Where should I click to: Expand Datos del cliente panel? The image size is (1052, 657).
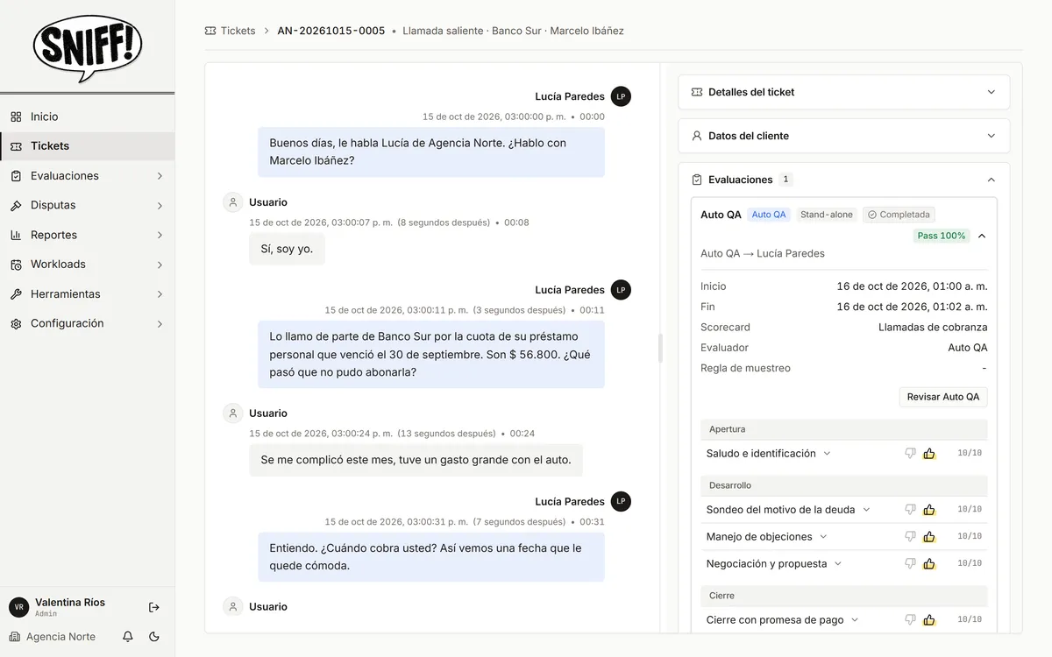pyautogui.click(x=844, y=136)
